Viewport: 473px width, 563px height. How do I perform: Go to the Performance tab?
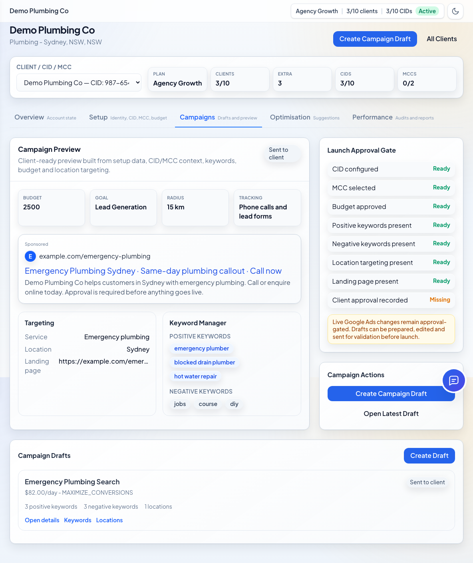point(393,117)
